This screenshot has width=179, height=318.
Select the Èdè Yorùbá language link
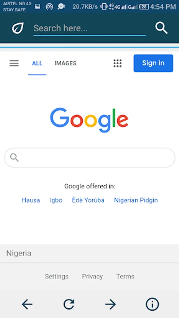click(x=88, y=200)
